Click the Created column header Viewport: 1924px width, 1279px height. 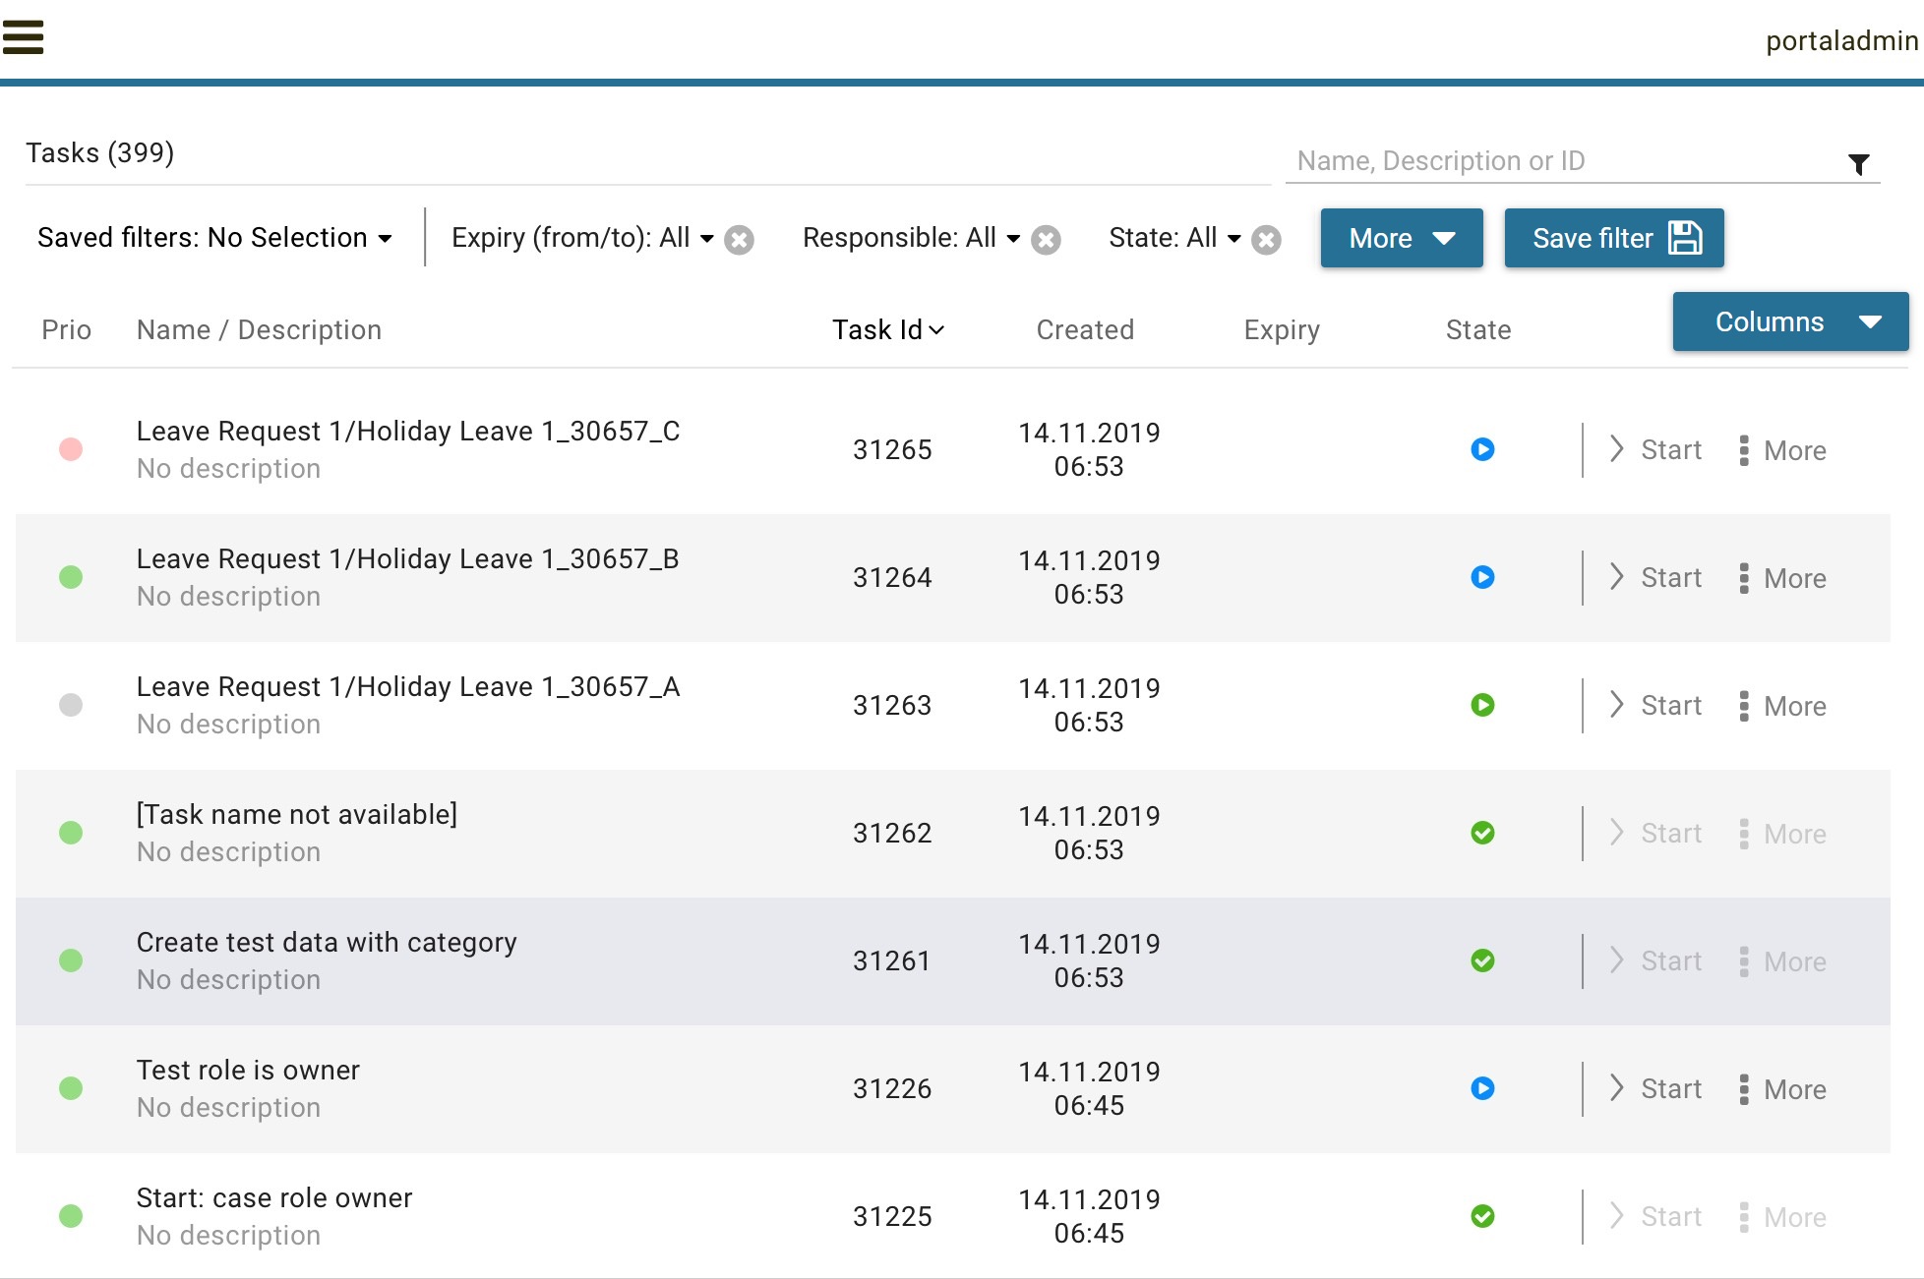pyautogui.click(x=1085, y=330)
